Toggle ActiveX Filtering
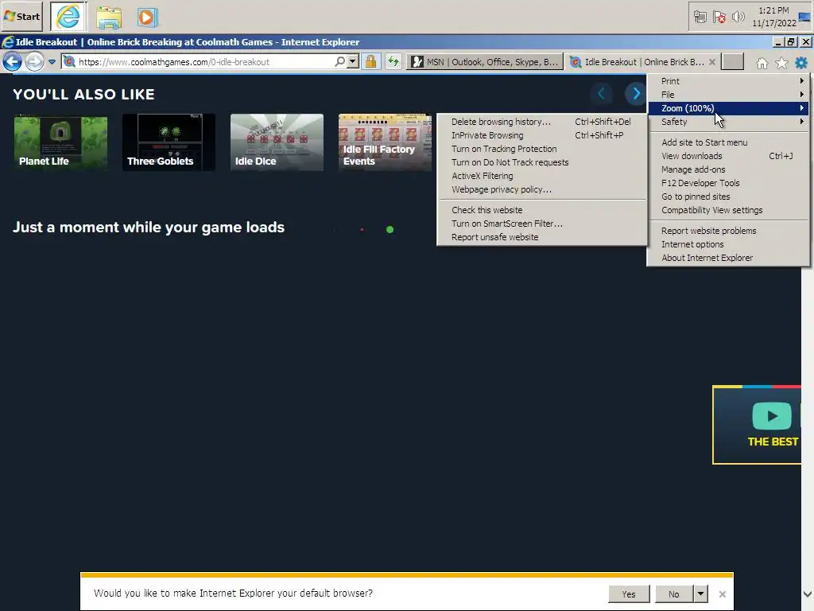Image resolution: width=814 pixels, height=611 pixels. click(x=542, y=176)
